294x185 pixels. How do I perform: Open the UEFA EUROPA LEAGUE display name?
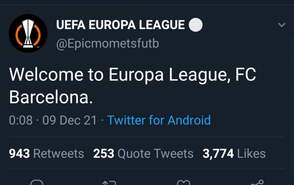(121, 25)
